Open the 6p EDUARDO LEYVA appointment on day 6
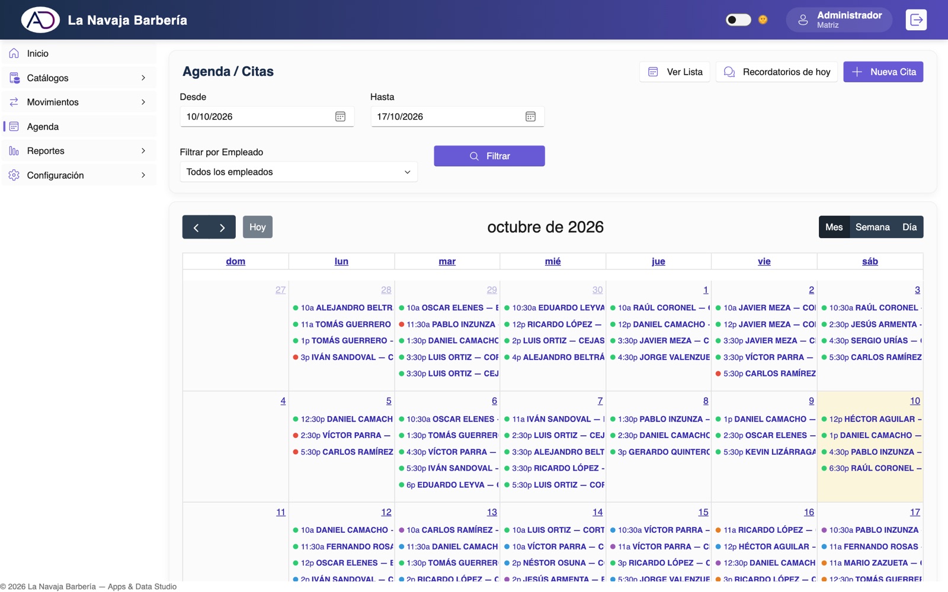Screen dimensions: 948x592 [448, 484]
